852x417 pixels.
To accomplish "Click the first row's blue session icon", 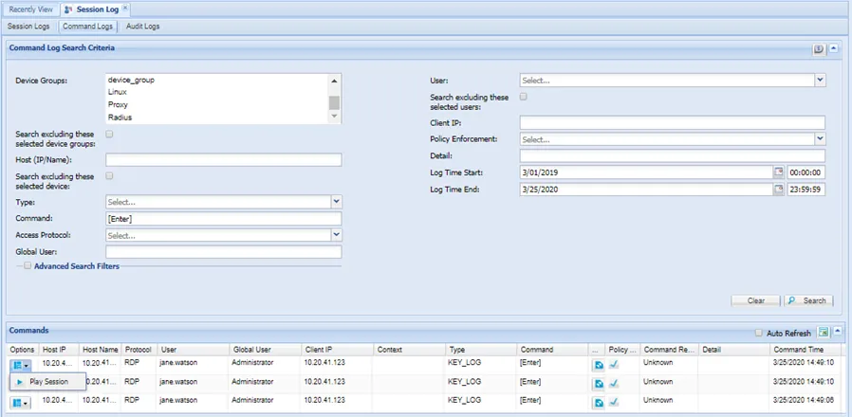I will [599, 363].
